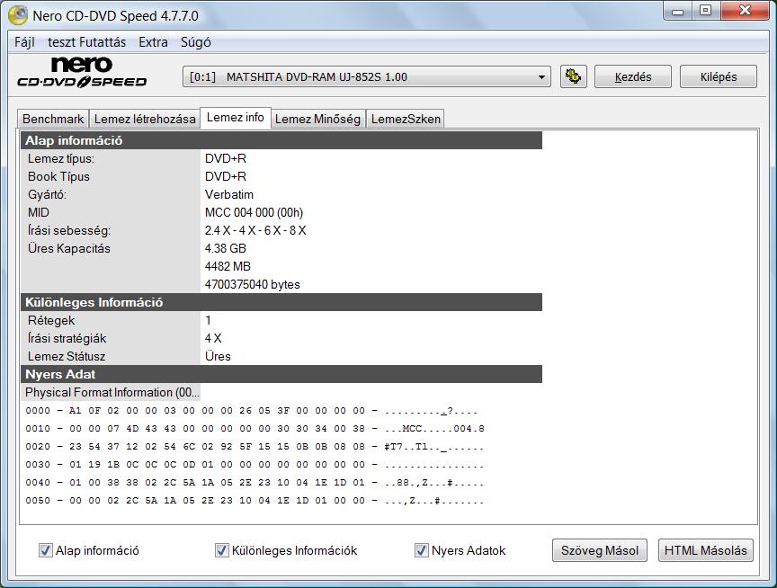
Task: Click the Írási stratégiák value 4 X
Action: 213,338
